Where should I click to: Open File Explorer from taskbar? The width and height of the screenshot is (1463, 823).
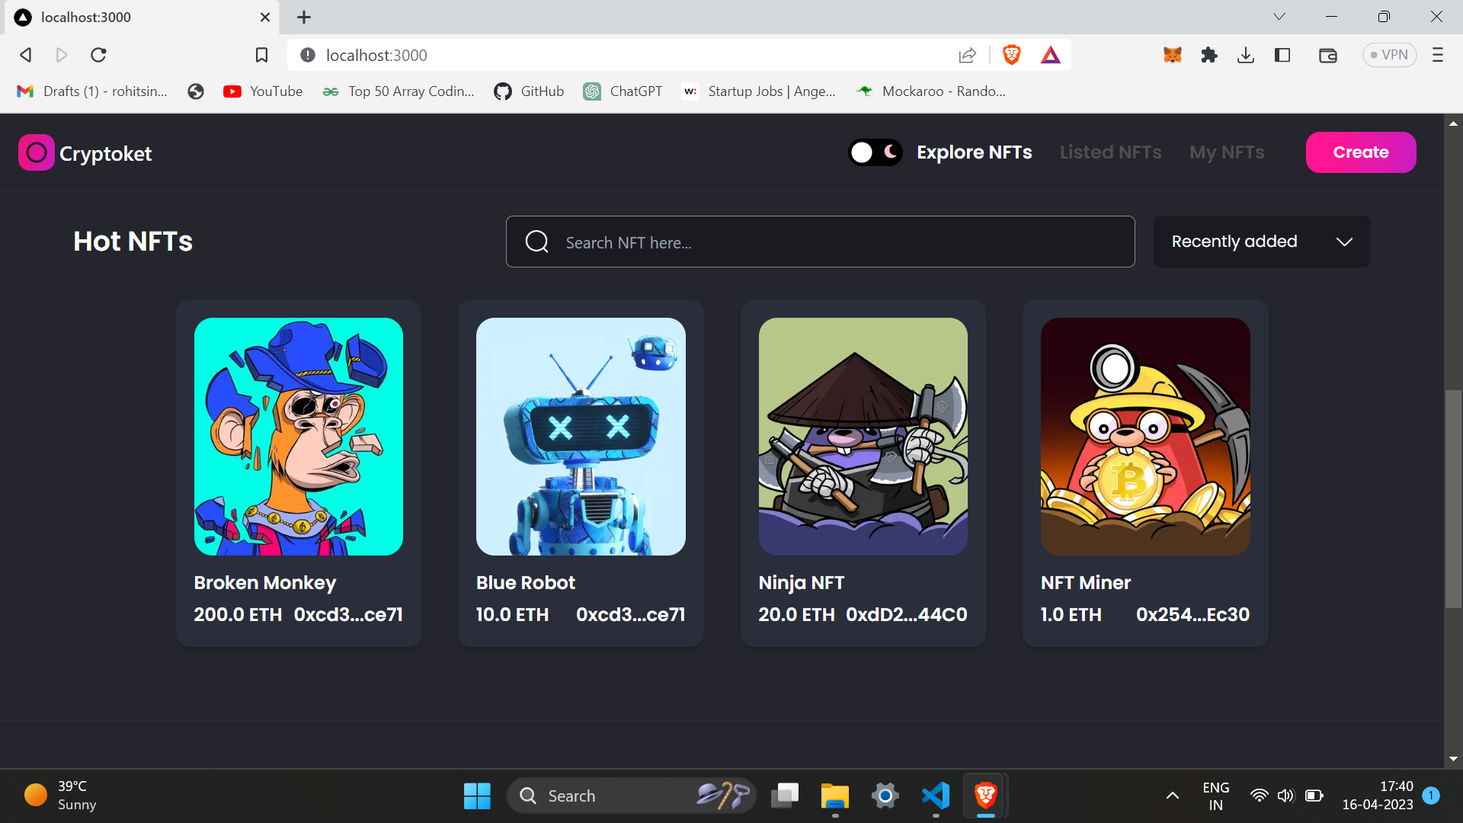[835, 796]
